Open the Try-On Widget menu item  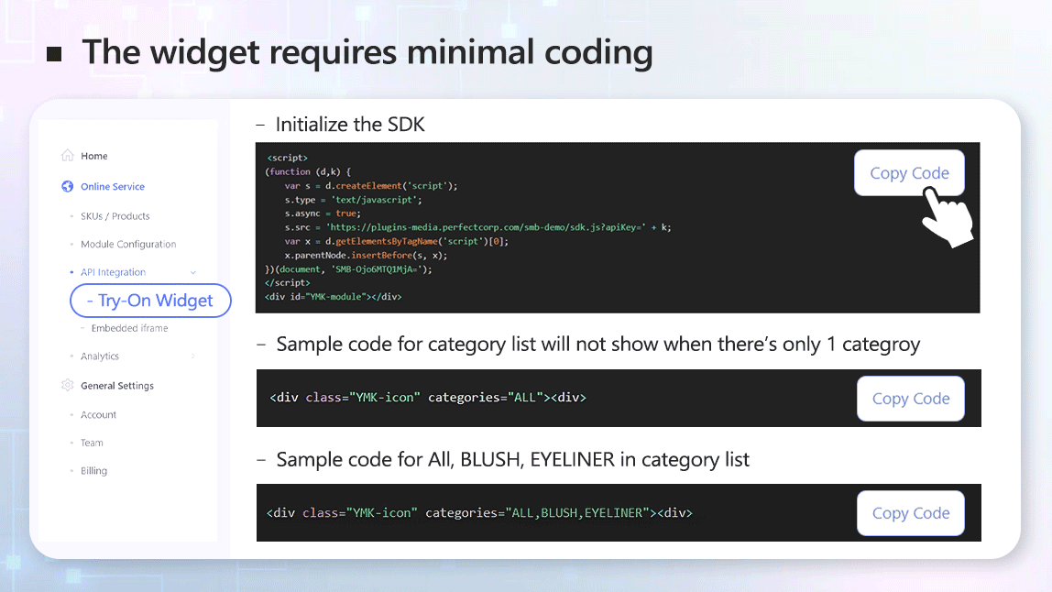click(150, 301)
